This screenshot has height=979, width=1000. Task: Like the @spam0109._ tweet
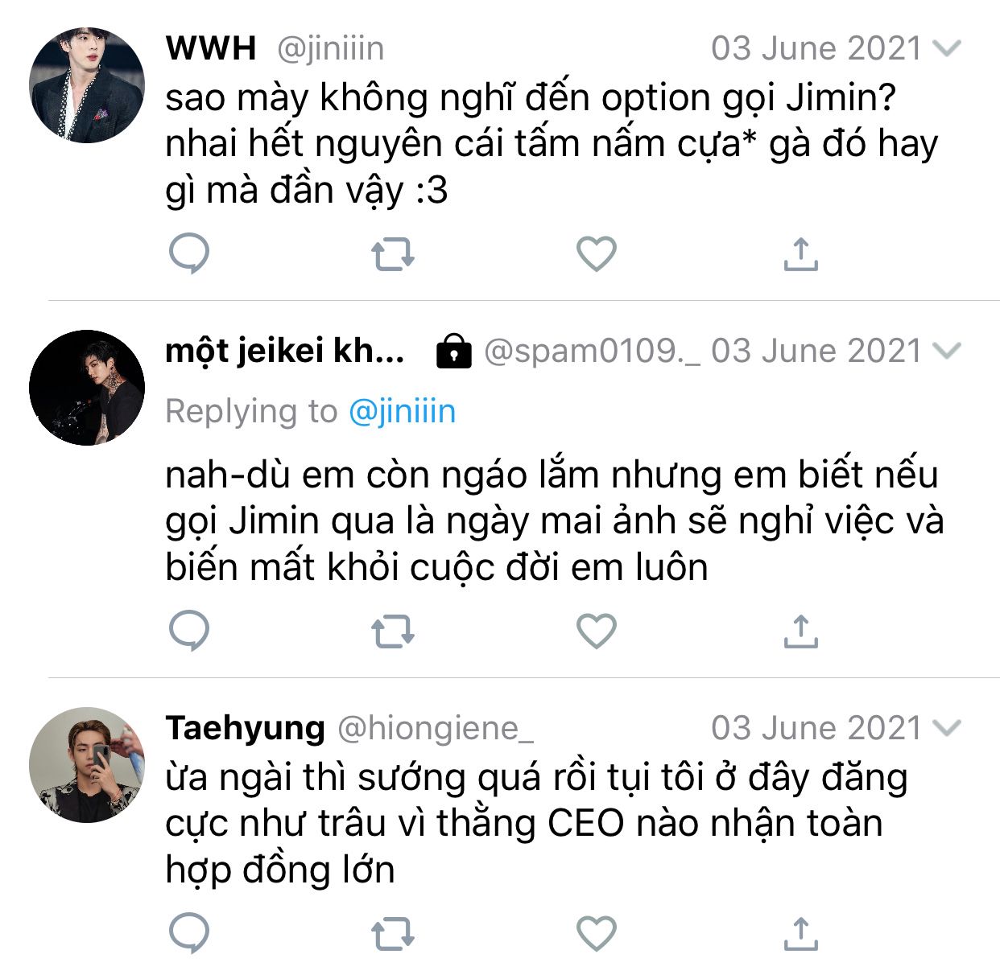597,631
